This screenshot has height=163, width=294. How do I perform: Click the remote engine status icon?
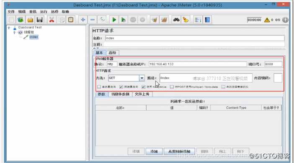coord(285,20)
